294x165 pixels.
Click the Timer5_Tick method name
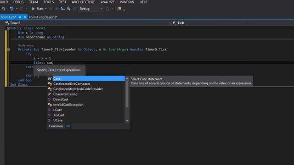(52, 49)
